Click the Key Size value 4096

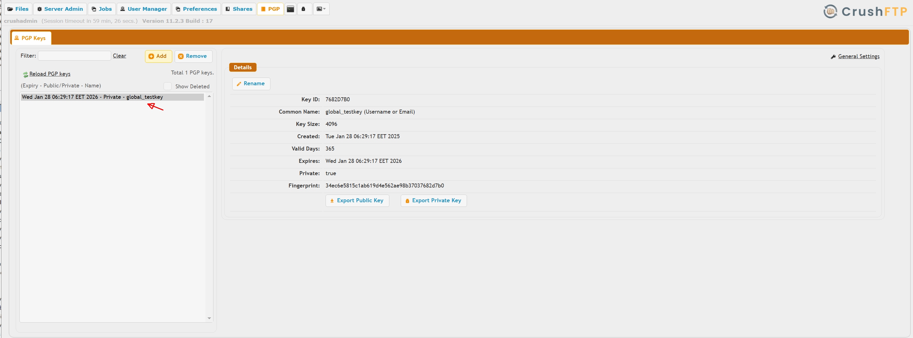pyautogui.click(x=331, y=124)
